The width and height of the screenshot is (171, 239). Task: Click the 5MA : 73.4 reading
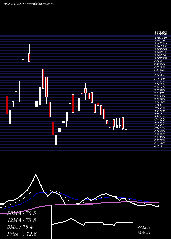click(x=20, y=227)
